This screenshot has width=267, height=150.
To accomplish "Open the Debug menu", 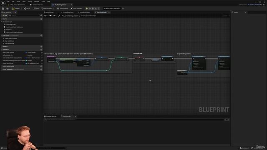I will tap(30, 2).
